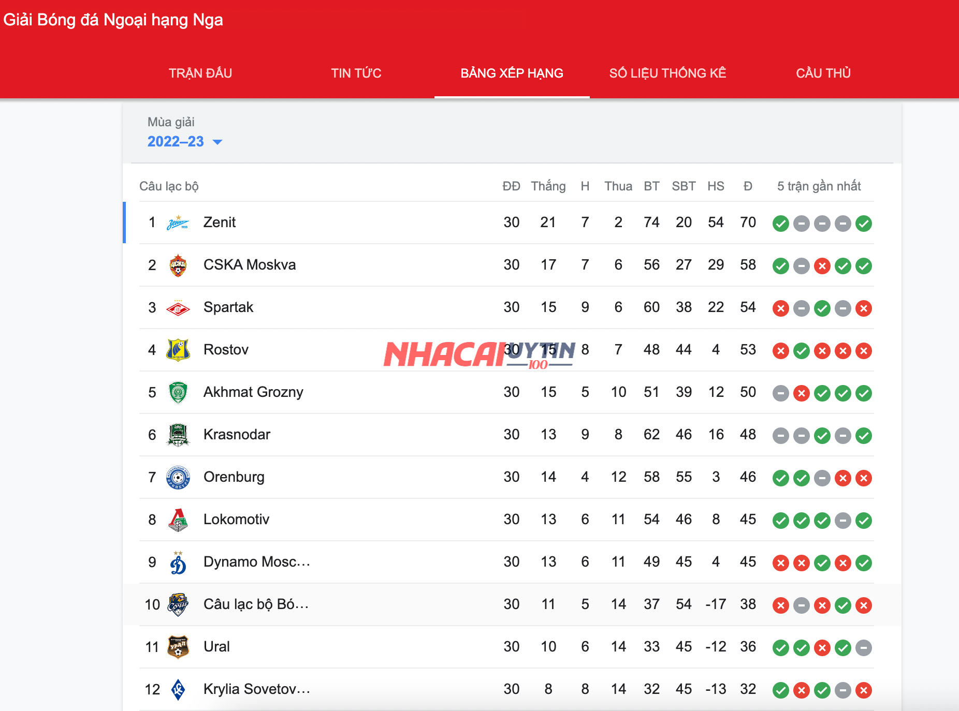Viewport: 959px width, 711px height.
Task: Go to the CẦU THỦ tab
Action: [823, 73]
